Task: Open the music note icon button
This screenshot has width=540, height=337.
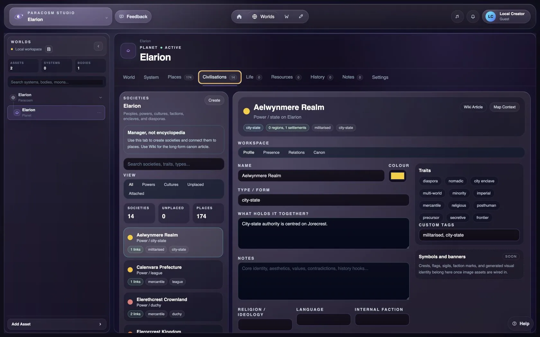Action: pyautogui.click(x=457, y=17)
